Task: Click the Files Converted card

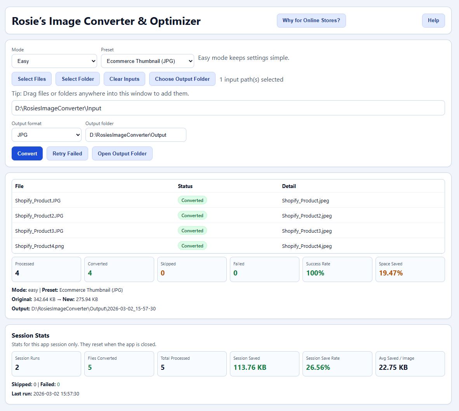Action: (x=119, y=364)
